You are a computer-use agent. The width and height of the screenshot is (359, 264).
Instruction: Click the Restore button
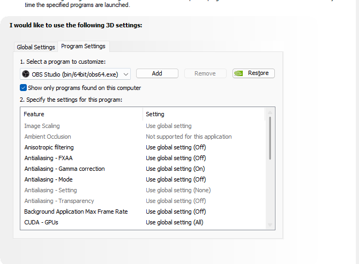click(253, 73)
